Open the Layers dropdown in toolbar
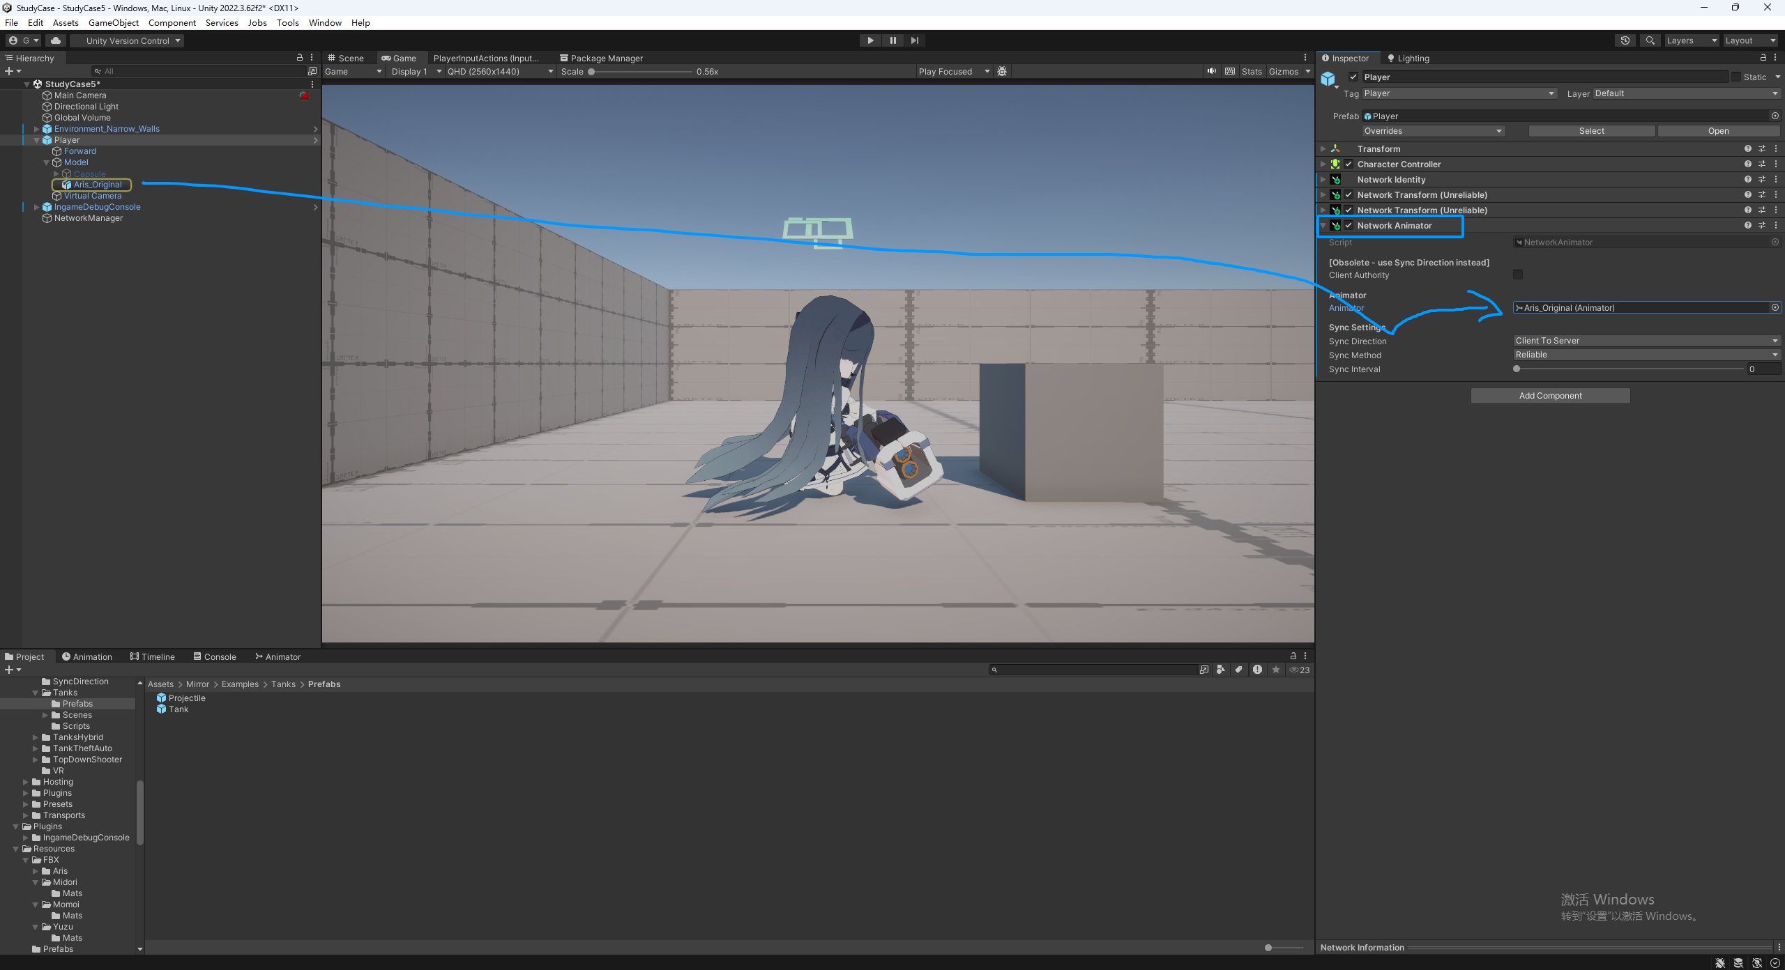 (1690, 40)
